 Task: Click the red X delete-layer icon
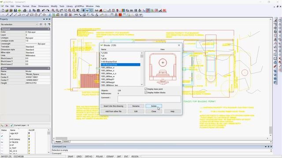pyautogui.click(x=7, y=126)
